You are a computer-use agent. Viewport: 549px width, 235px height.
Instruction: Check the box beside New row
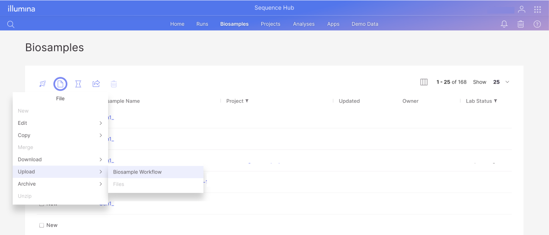(42, 225)
